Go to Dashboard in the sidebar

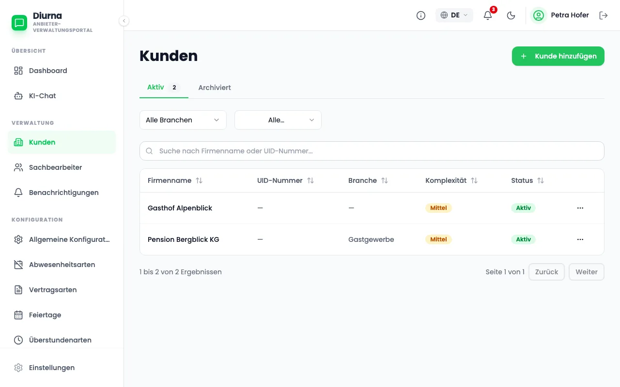62,71
